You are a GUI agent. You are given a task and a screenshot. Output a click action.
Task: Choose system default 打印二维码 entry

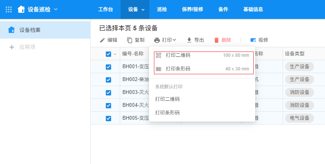168,99
